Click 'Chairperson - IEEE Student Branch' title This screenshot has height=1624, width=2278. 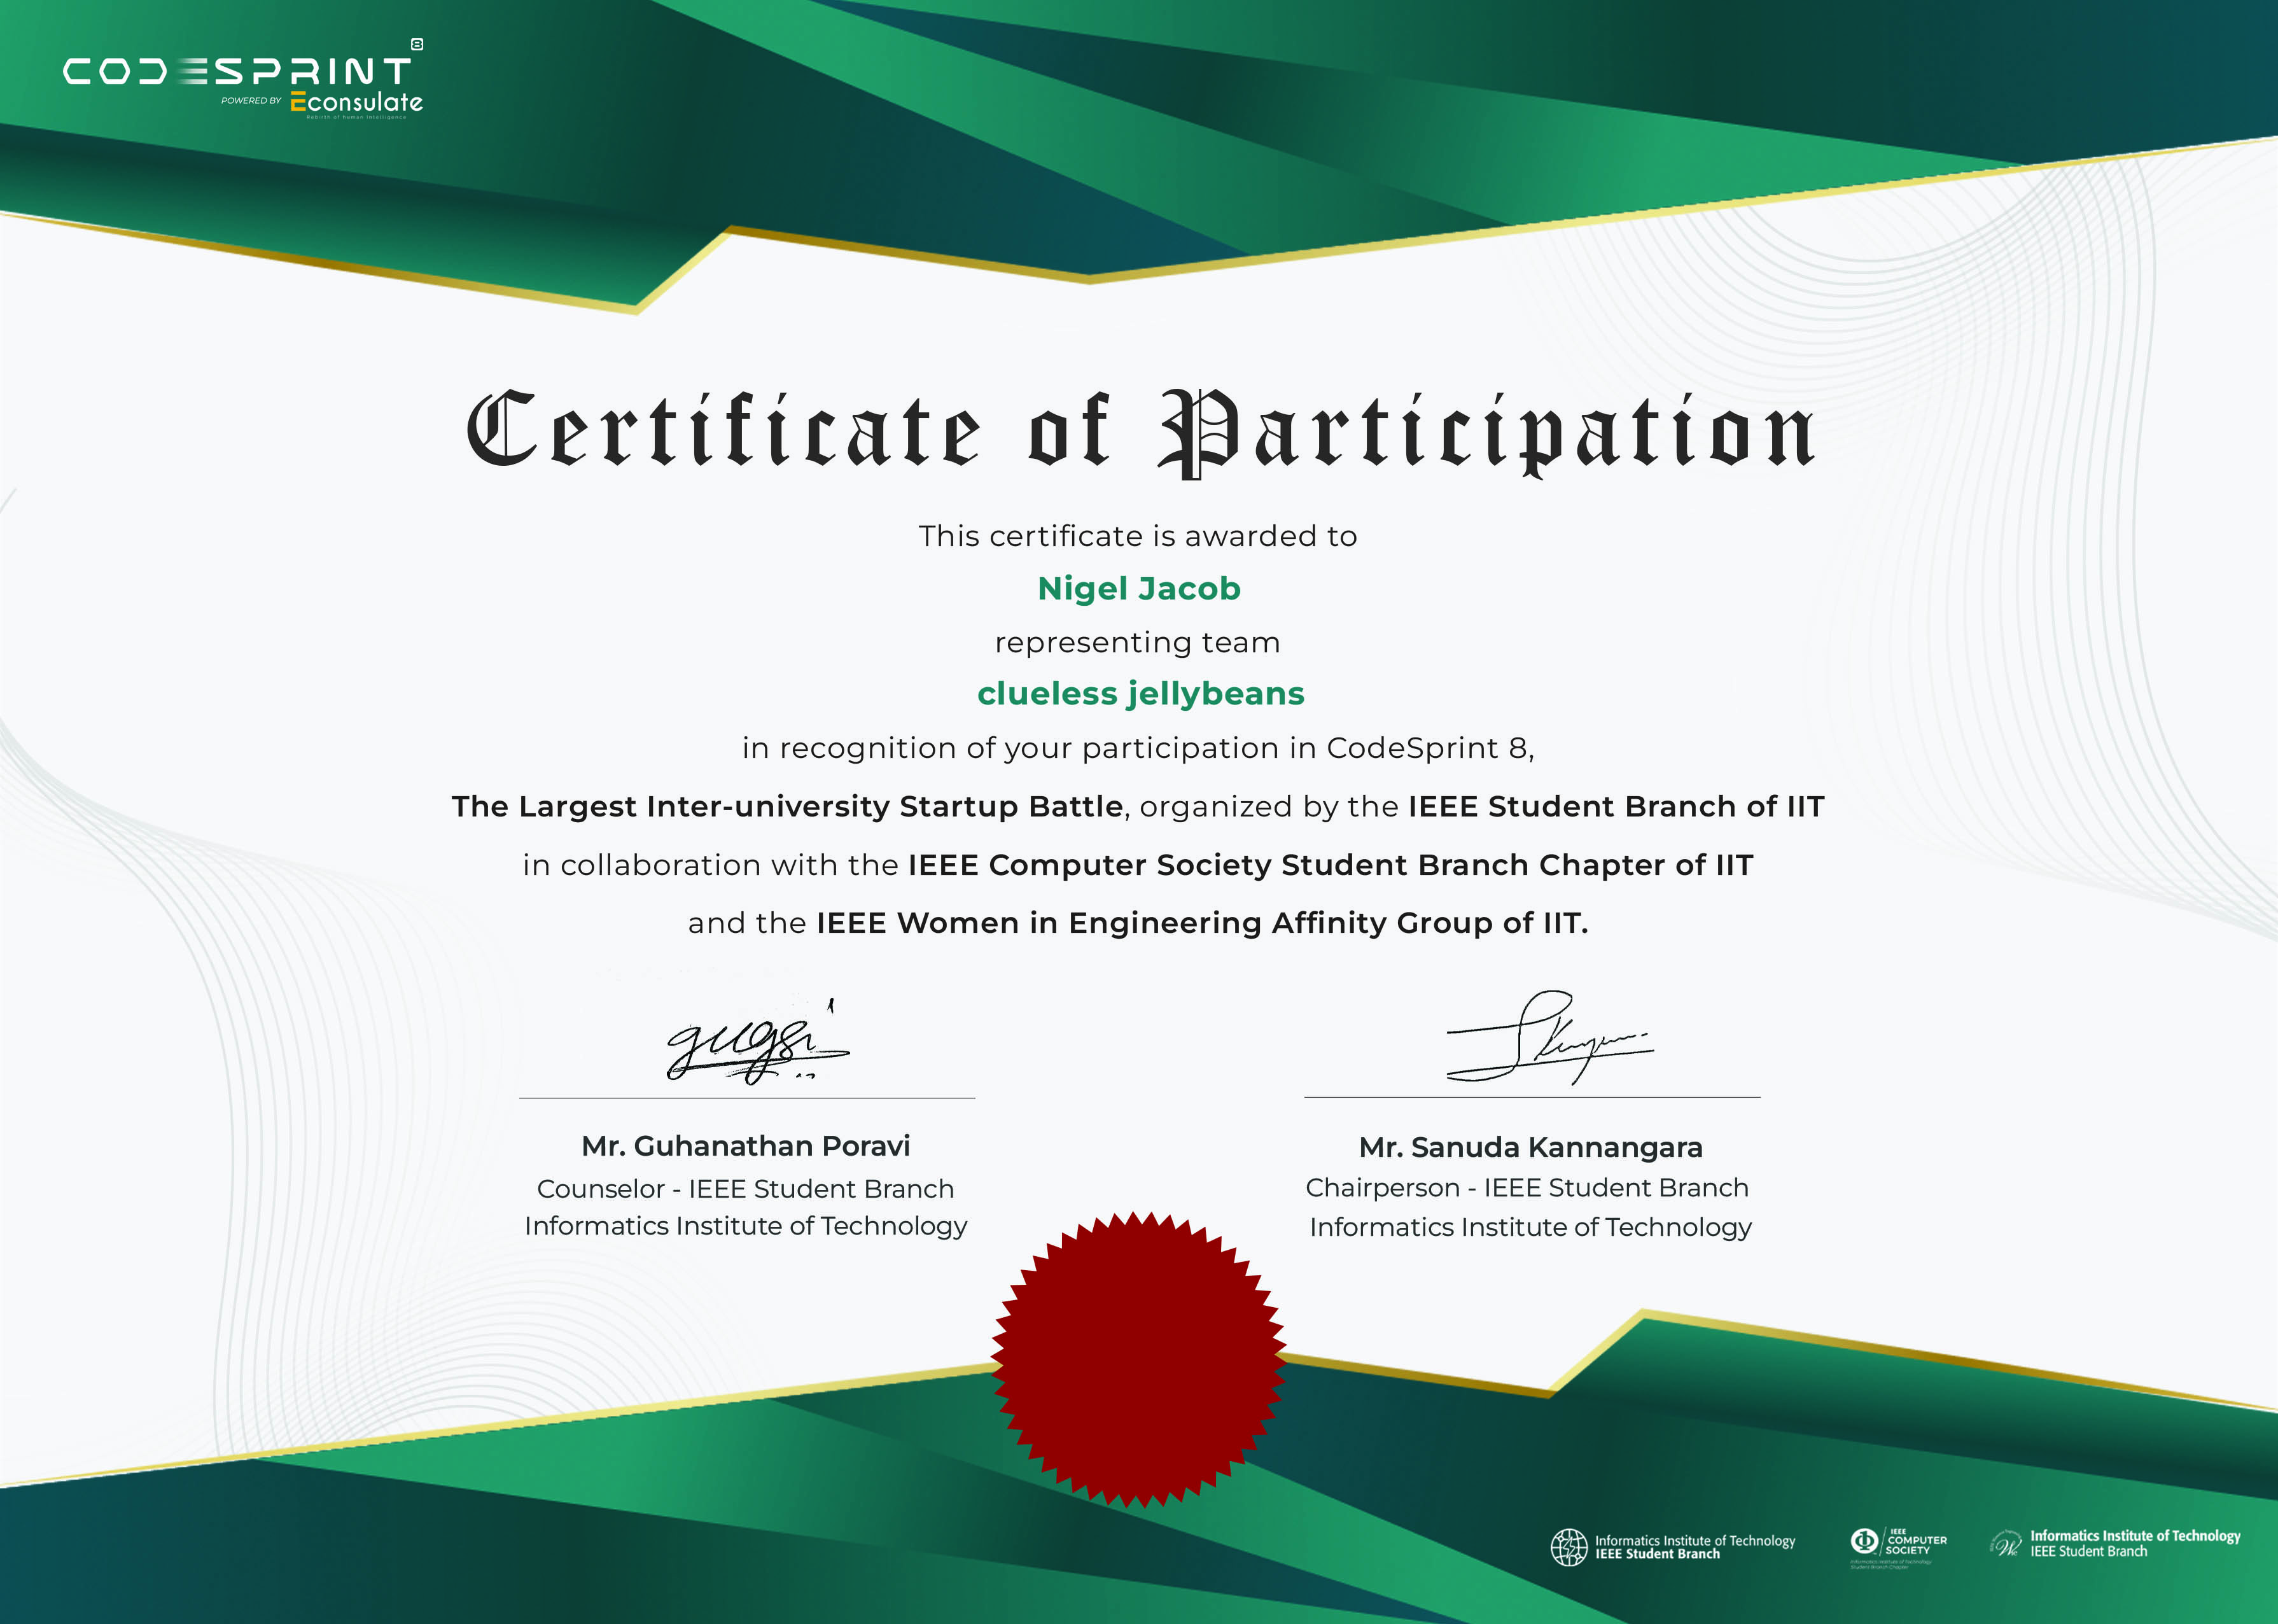[1527, 1188]
